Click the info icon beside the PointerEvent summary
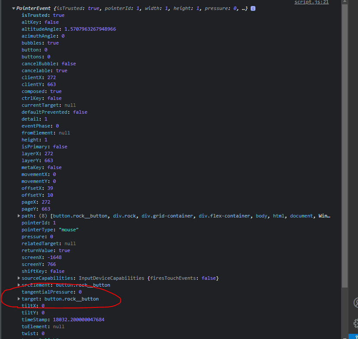Viewport: 358px width, 339px height. (253, 9)
